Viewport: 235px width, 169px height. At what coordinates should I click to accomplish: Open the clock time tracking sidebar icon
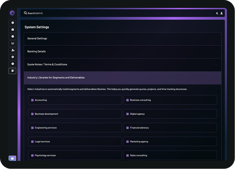13,37
